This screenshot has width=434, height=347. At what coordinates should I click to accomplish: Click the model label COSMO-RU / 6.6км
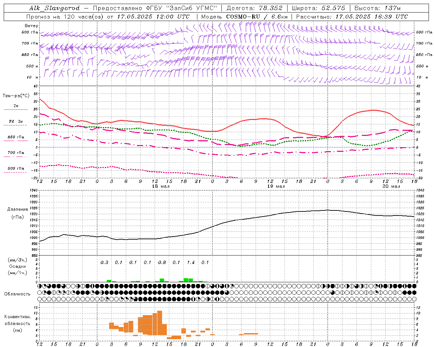click(257, 17)
